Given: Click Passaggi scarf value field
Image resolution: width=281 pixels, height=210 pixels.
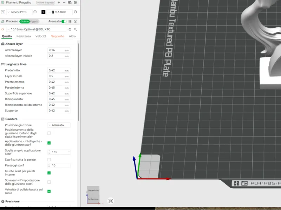Looking at the screenshot, I should [59, 165].
